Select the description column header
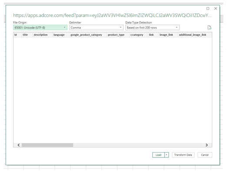The image size is (228, 173). pyautogui.click(x=40, y=35)
